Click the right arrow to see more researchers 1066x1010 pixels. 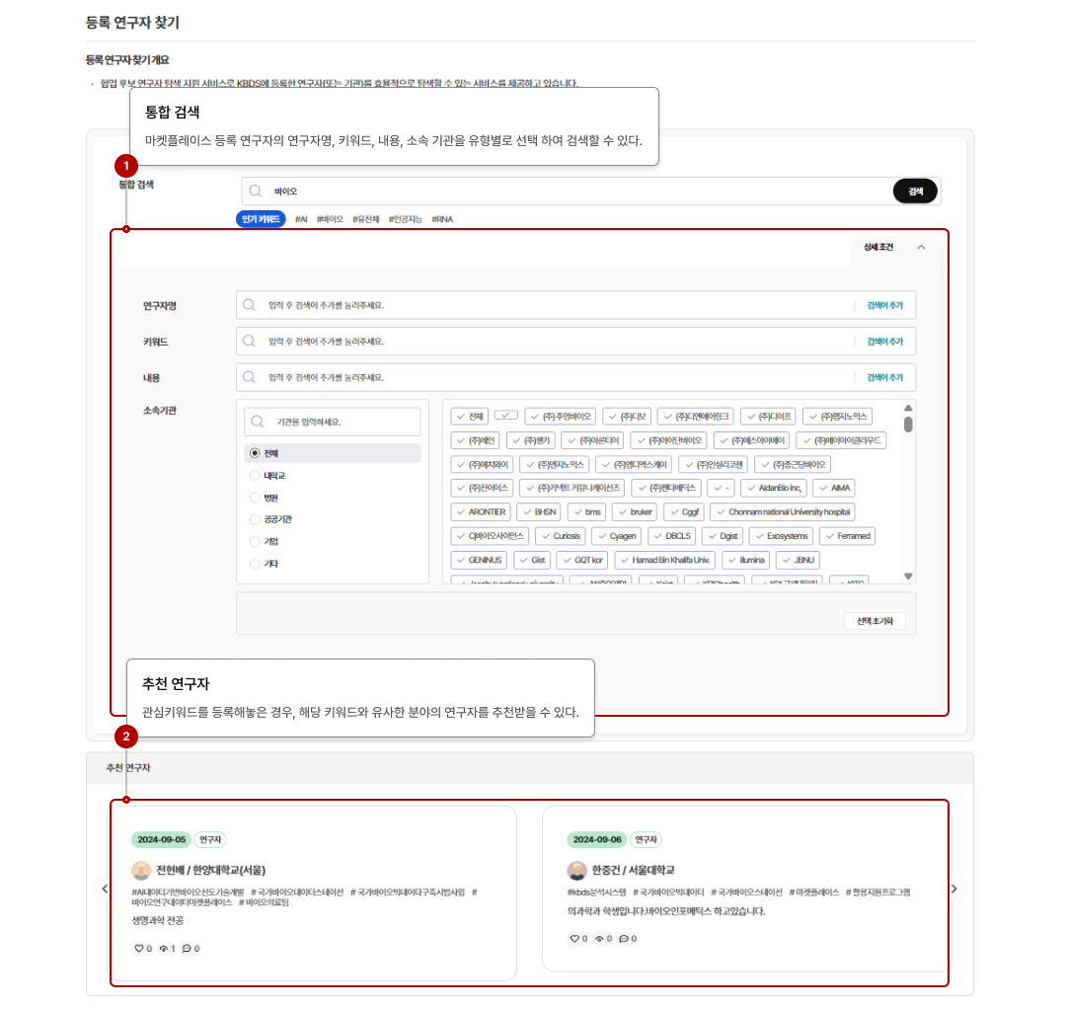(x=953, y=889)
